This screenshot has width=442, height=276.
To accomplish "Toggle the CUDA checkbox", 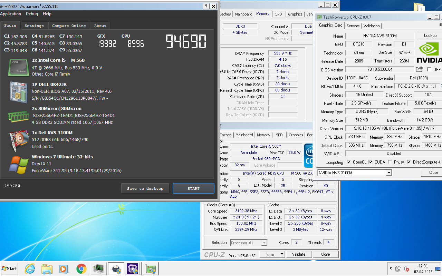I will [x=371, y=162].
